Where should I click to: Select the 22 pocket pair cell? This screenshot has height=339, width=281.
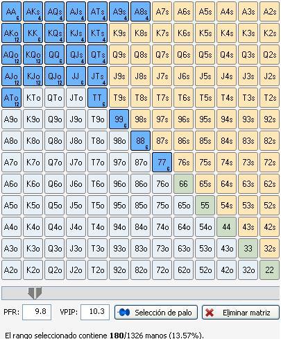pos(269,270)
